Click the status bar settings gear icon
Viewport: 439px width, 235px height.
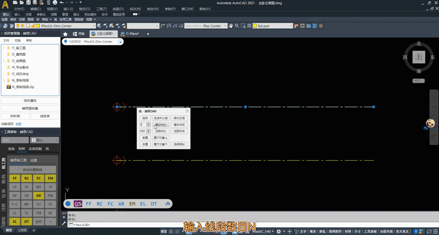(278, 231)
